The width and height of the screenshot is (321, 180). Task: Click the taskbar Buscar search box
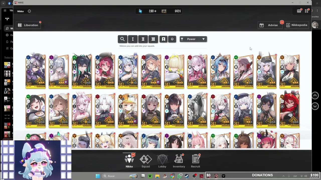tap(121, 176)
